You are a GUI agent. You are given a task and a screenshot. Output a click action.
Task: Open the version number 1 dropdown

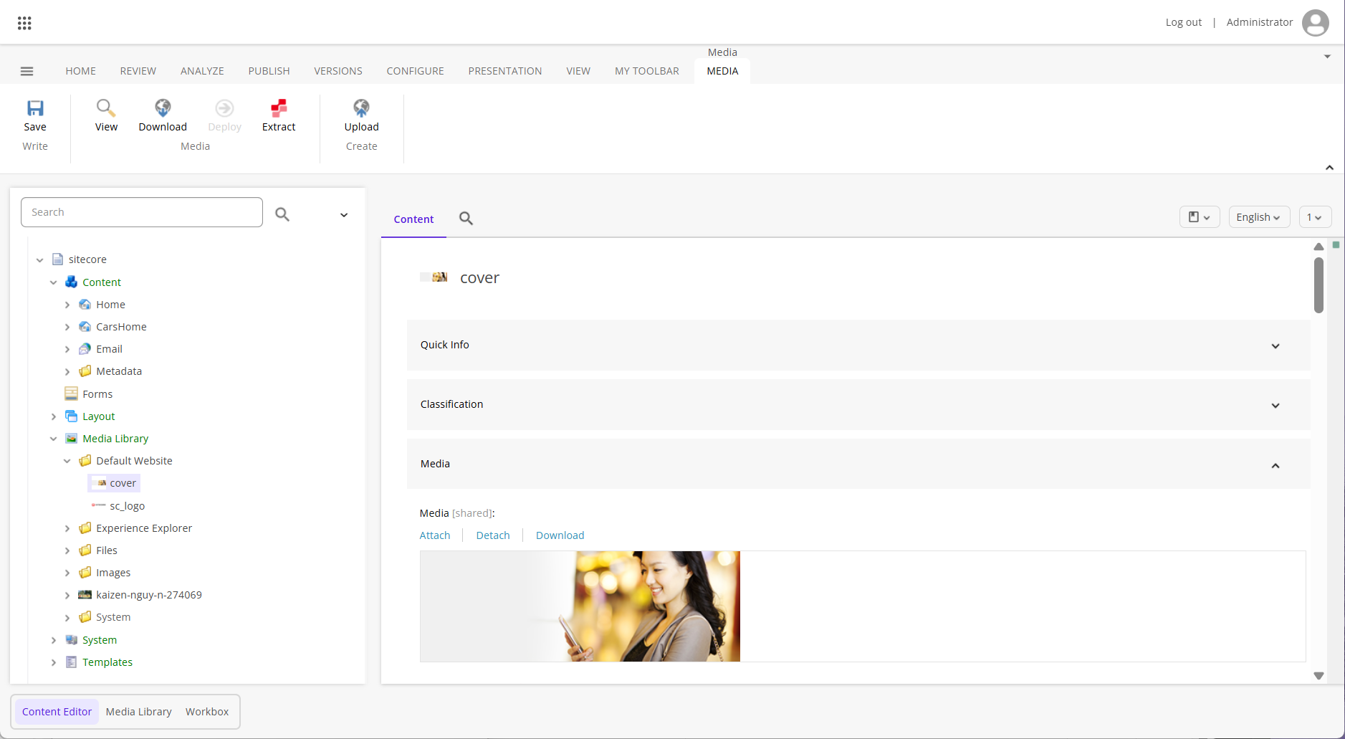coord(1315,217)
